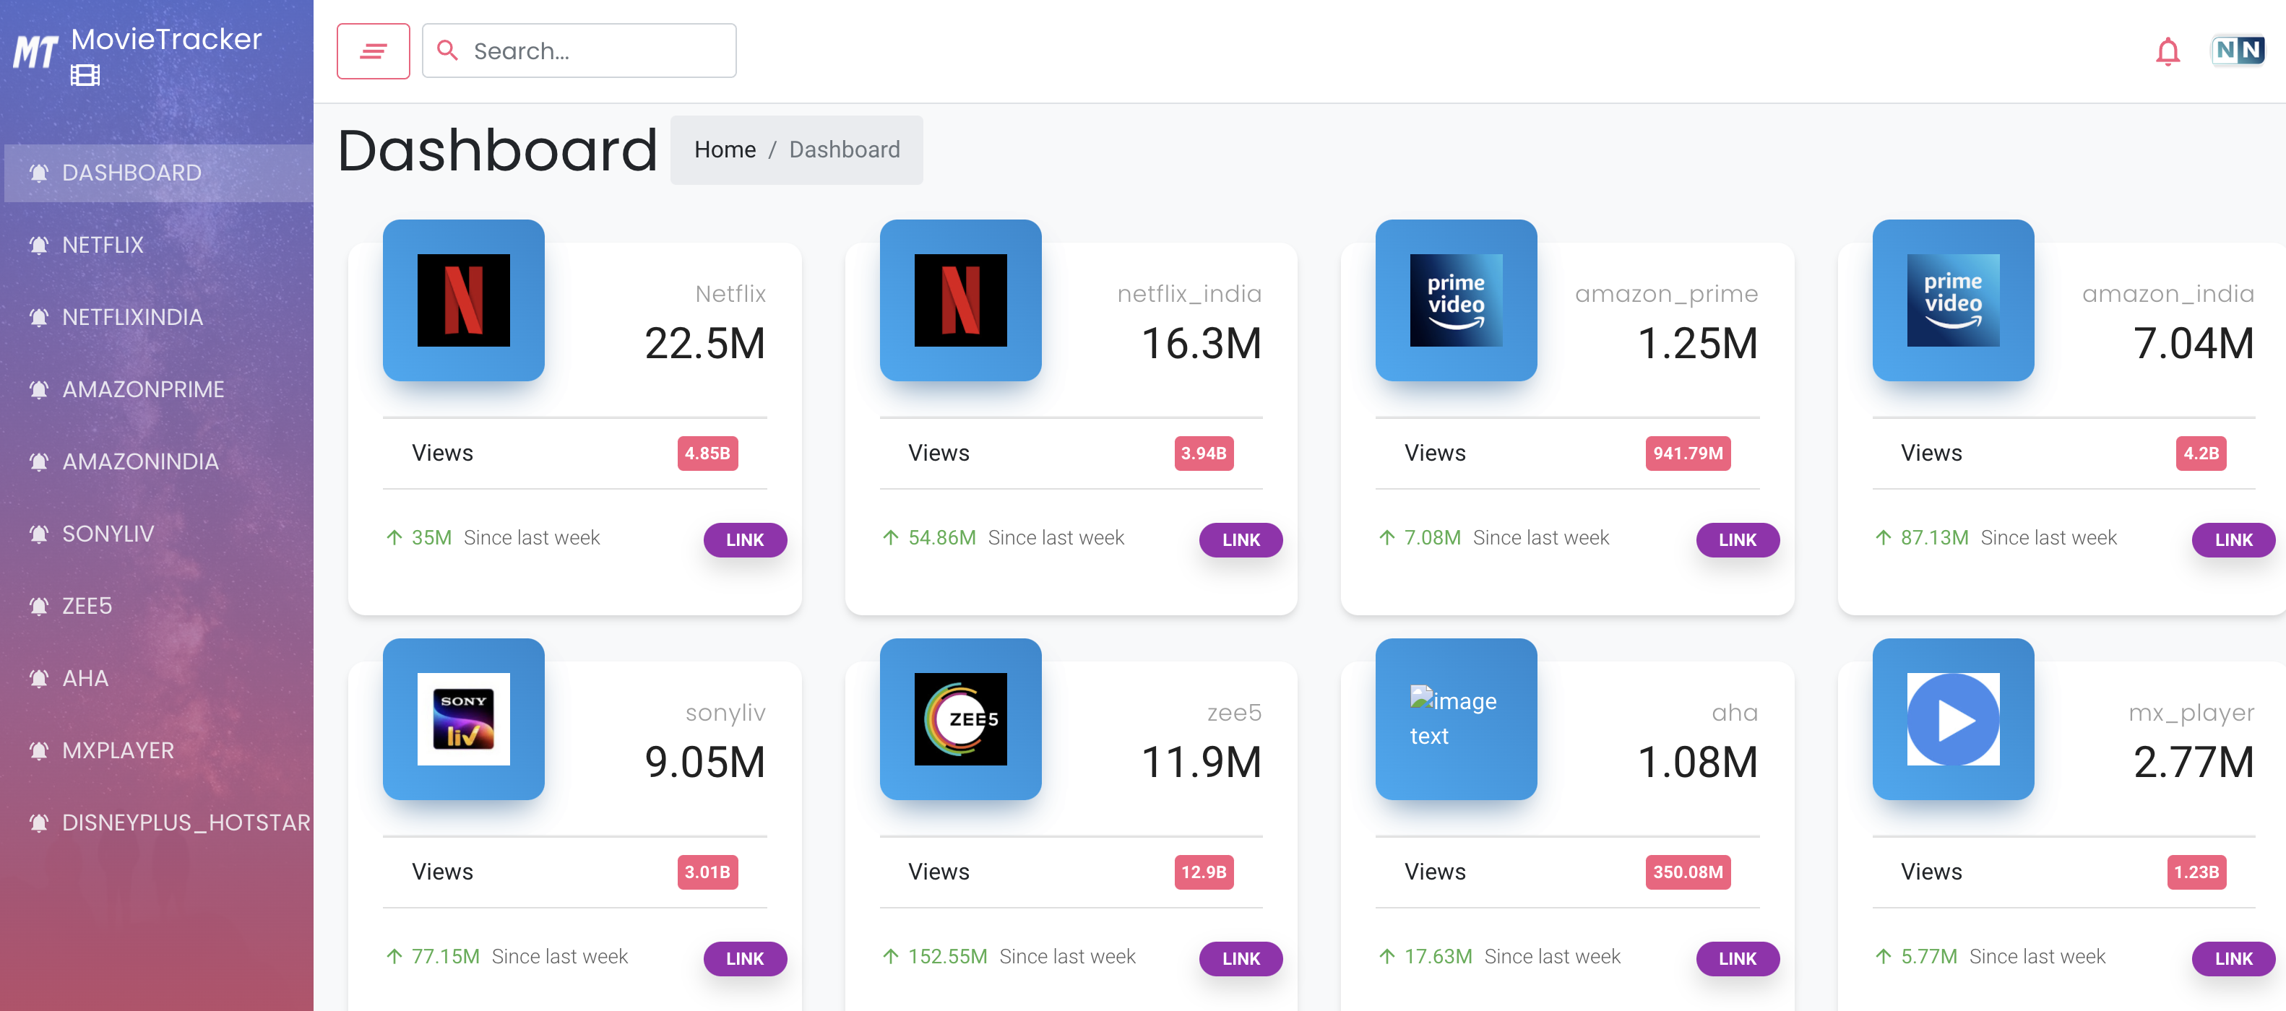Click the up arrow beside 87.13M

click(x=1883, y=537)
